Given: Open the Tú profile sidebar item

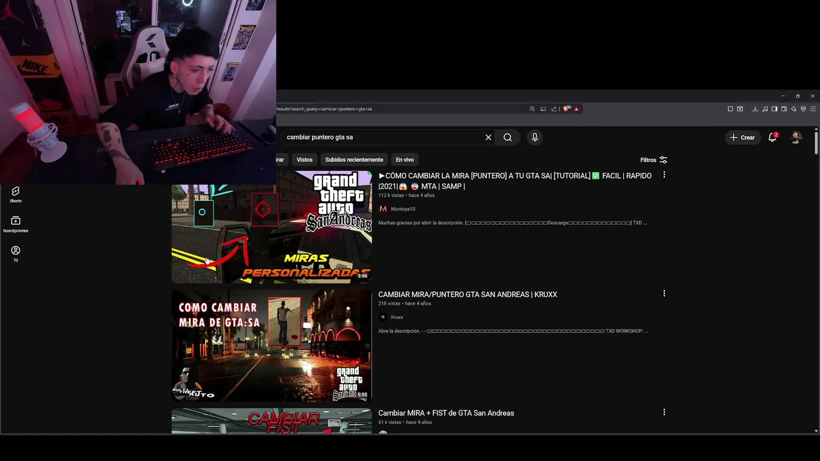Looking at the screenshot, I should pyautogui.click(x=15, y=254).
